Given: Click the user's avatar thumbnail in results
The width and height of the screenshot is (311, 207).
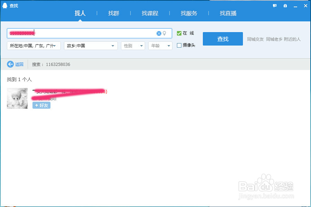Looking at the screenshot, I should coord(17,98).
